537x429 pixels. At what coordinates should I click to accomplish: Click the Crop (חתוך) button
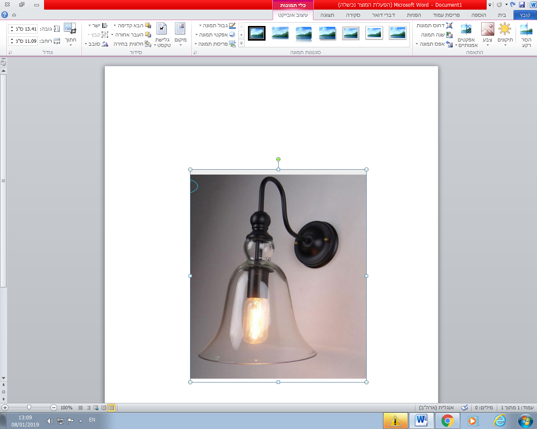tap(70, 34)
